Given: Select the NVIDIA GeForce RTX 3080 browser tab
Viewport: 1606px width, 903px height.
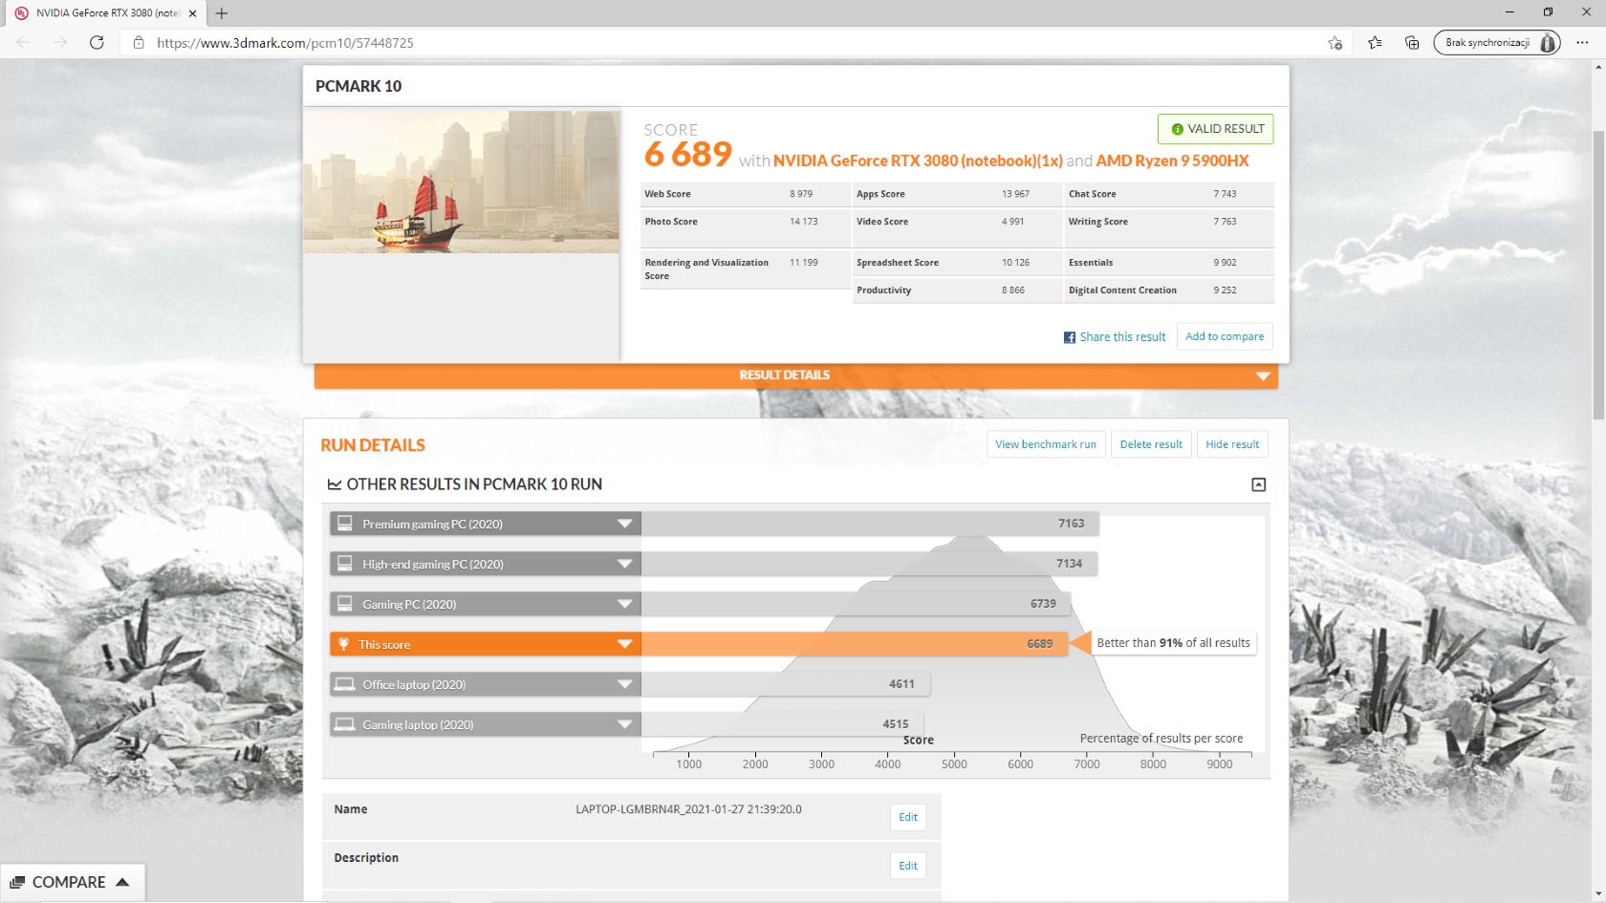Looking at the screenshot, I should click(x=100, y=12).
